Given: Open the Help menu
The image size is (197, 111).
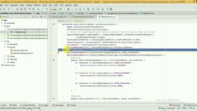Looking at the screenshot, I should (x=76, y=5).
